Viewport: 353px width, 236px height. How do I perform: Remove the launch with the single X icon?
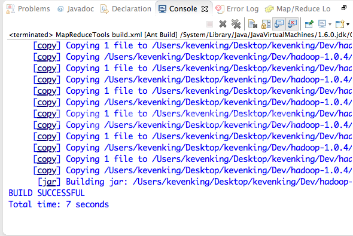223,24
